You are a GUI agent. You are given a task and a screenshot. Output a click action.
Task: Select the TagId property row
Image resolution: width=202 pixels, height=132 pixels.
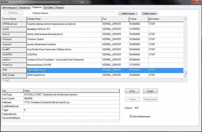[x=61, y=110]
